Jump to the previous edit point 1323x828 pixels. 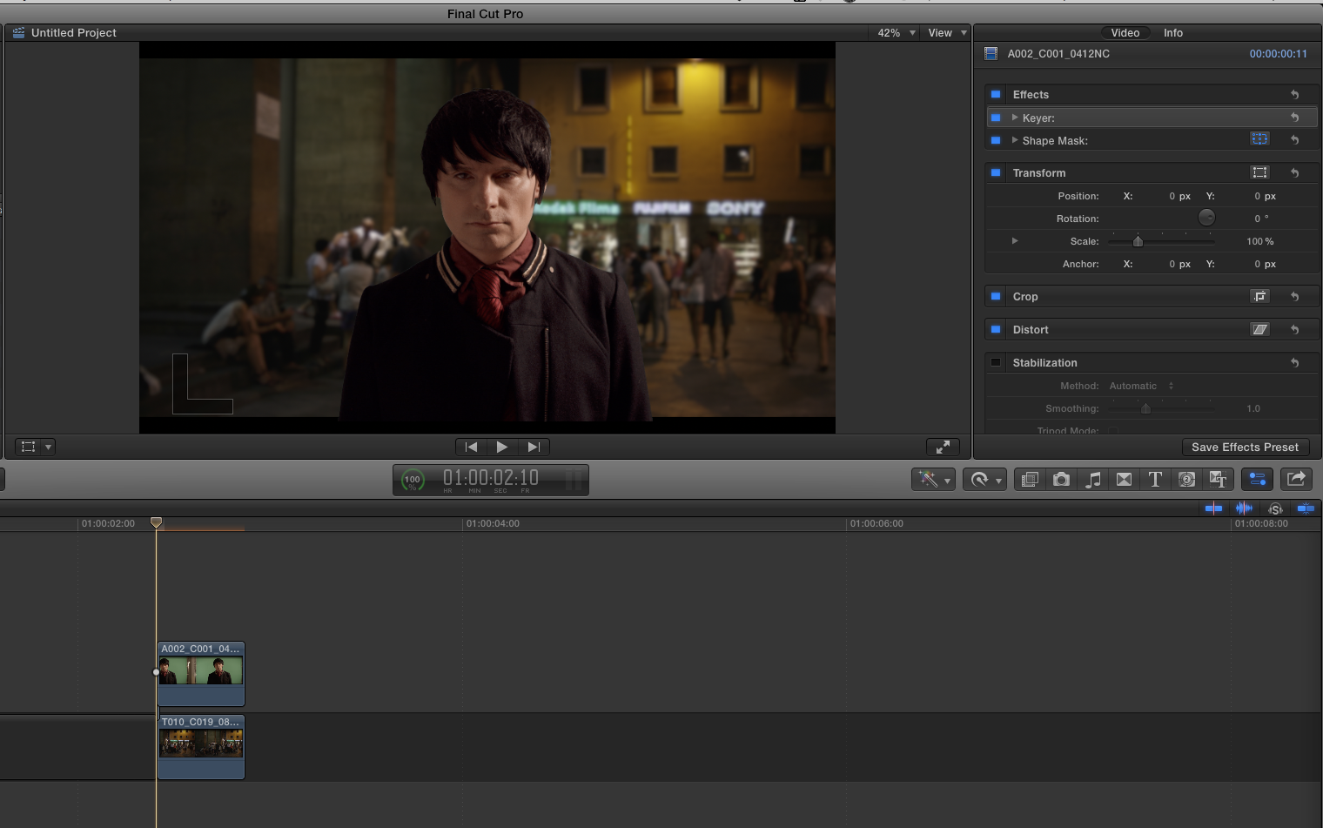(471, 447)
